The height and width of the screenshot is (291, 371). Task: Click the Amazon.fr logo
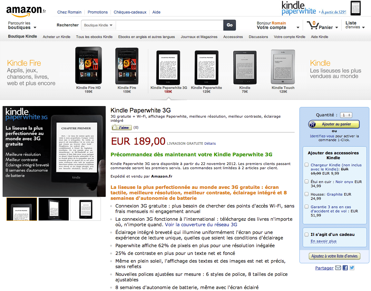click(26, 11)
